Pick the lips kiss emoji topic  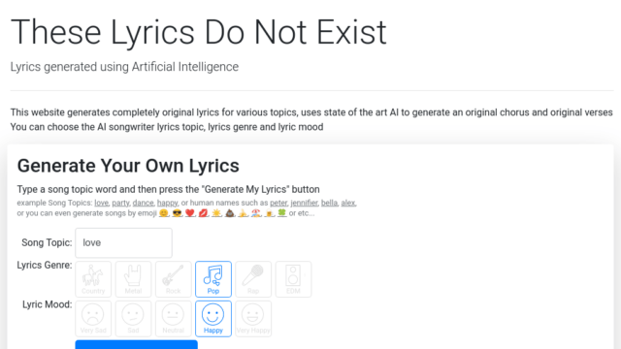pyautogui.click(x=203, y=213)
